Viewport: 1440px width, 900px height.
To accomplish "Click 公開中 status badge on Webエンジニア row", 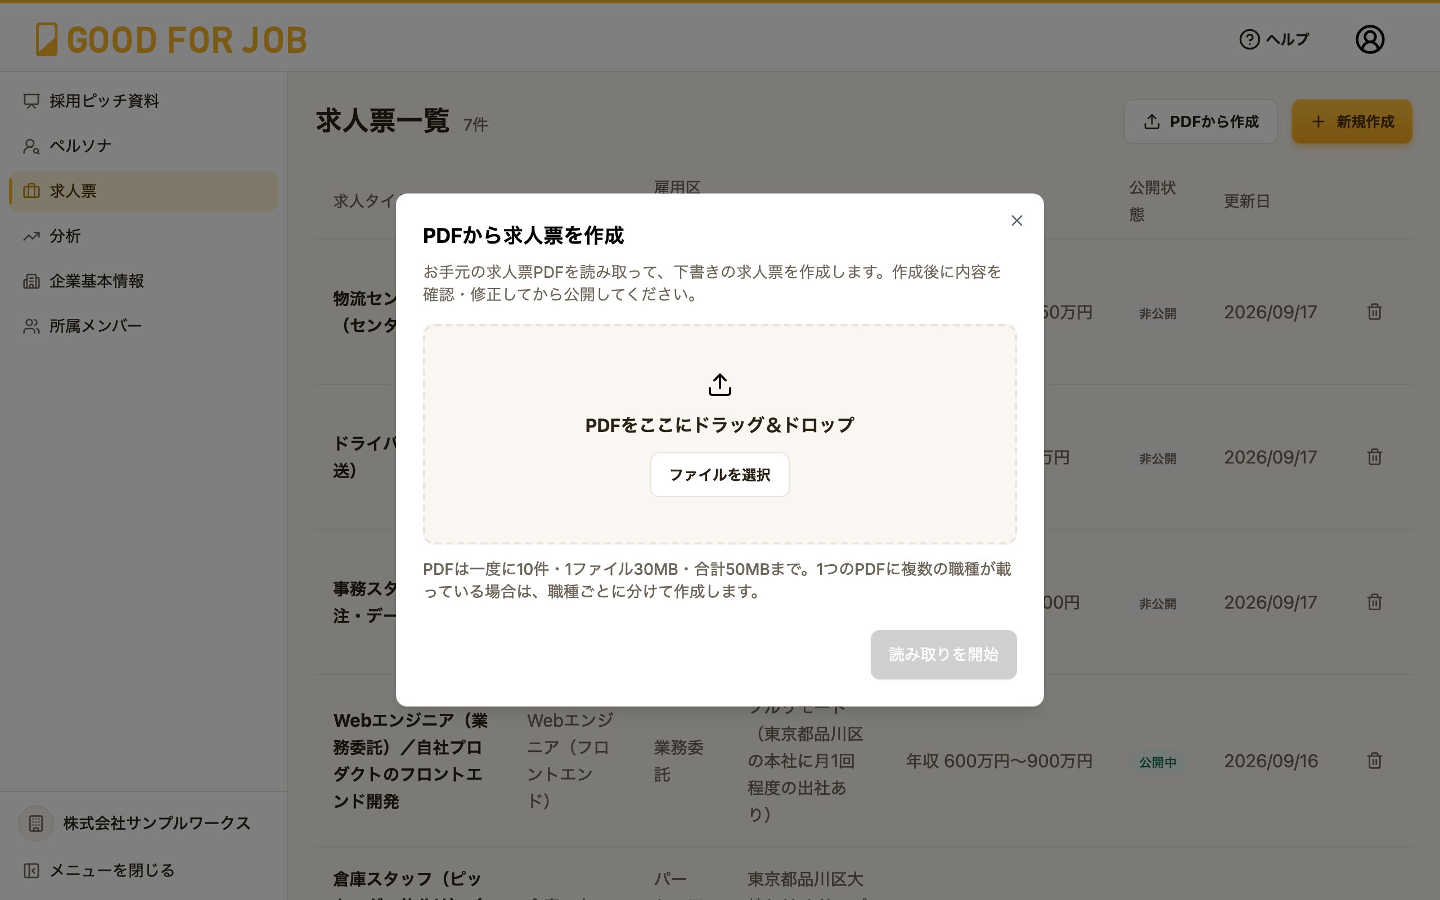I will 1158,762.
